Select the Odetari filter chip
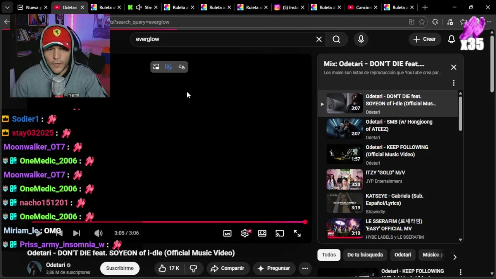The height and width of the screenshot is (279, 496). pos(403,255)
